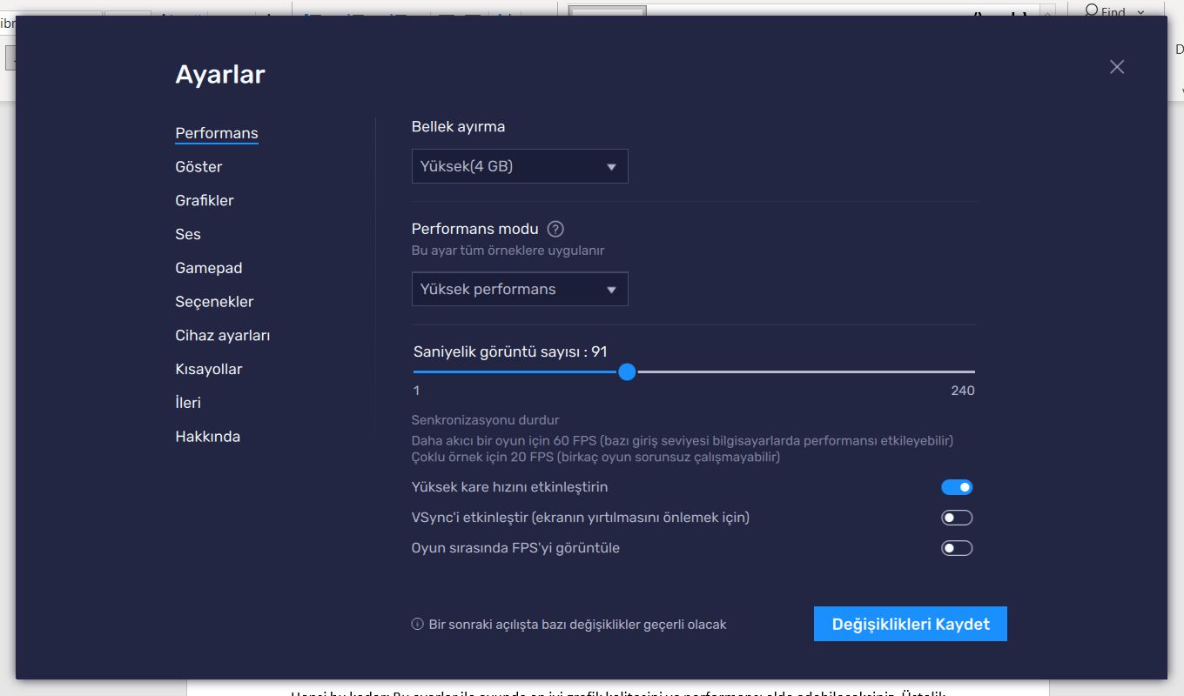Open Cihaz ayarları section
The height and width of the screenshot is (696, 1184).
coord(223,336)
